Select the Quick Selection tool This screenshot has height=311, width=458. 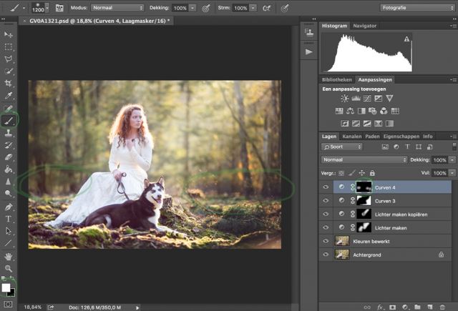(x=8, y=71)
